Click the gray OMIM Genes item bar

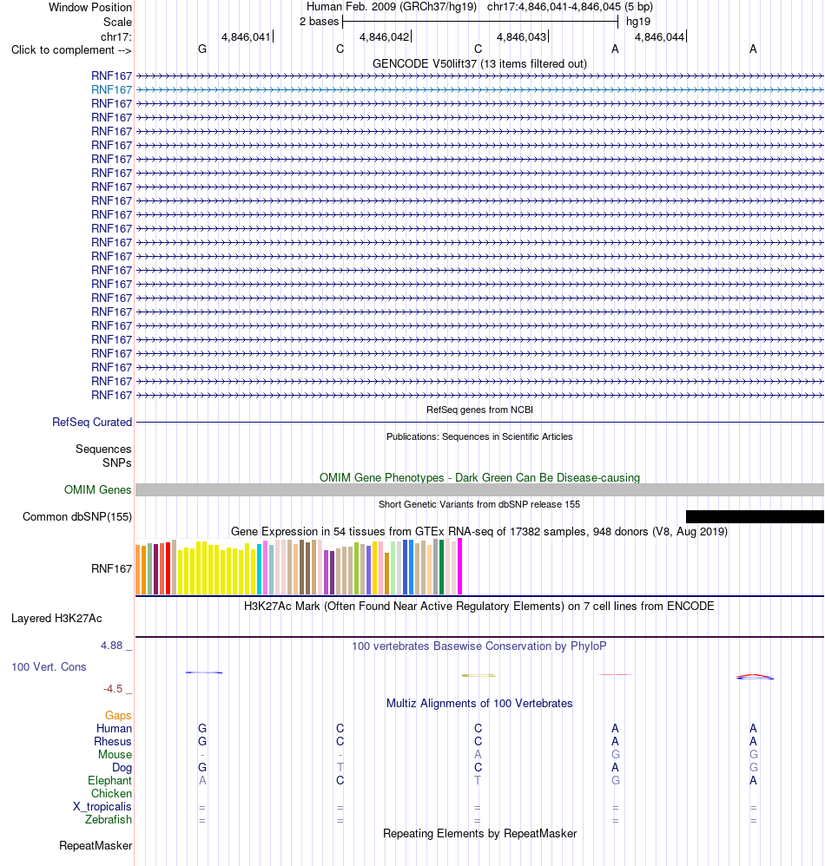tap(479, 490)
